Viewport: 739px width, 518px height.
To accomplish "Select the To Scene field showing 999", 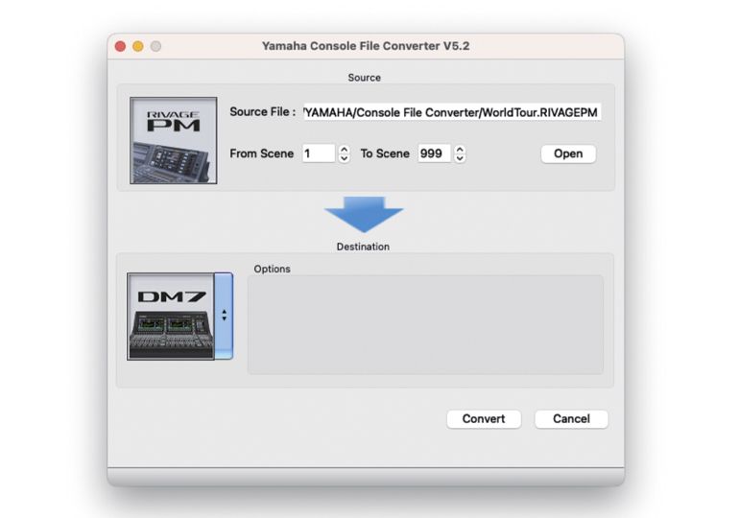I will (434, 153).
